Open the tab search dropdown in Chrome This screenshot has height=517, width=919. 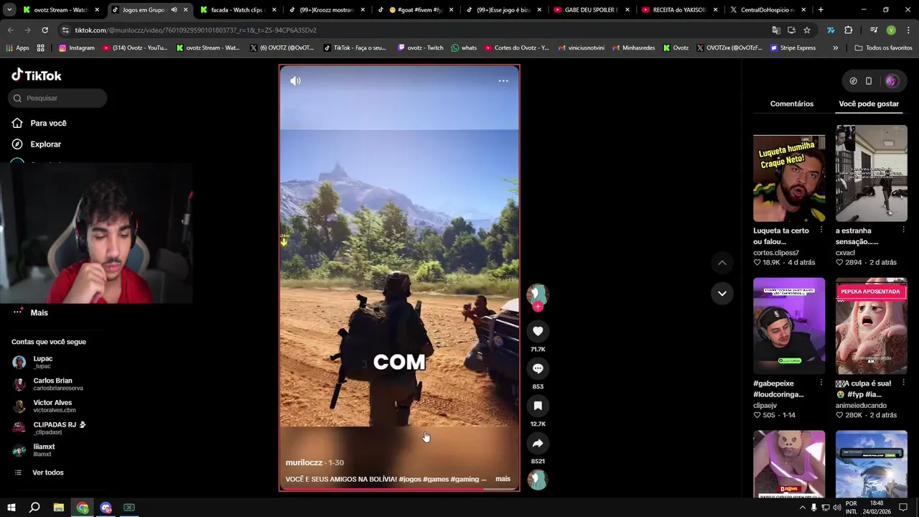coord(9,10)
